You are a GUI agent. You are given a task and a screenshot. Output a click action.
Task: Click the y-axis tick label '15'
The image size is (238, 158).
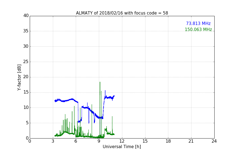[26, 92]
